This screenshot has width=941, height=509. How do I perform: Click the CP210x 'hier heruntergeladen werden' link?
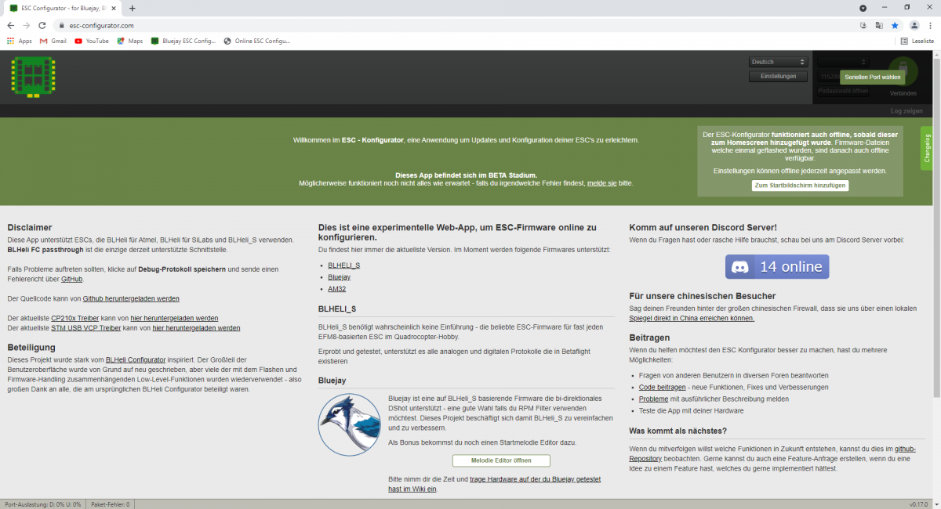pyautogui.click(x=174, y=318)
